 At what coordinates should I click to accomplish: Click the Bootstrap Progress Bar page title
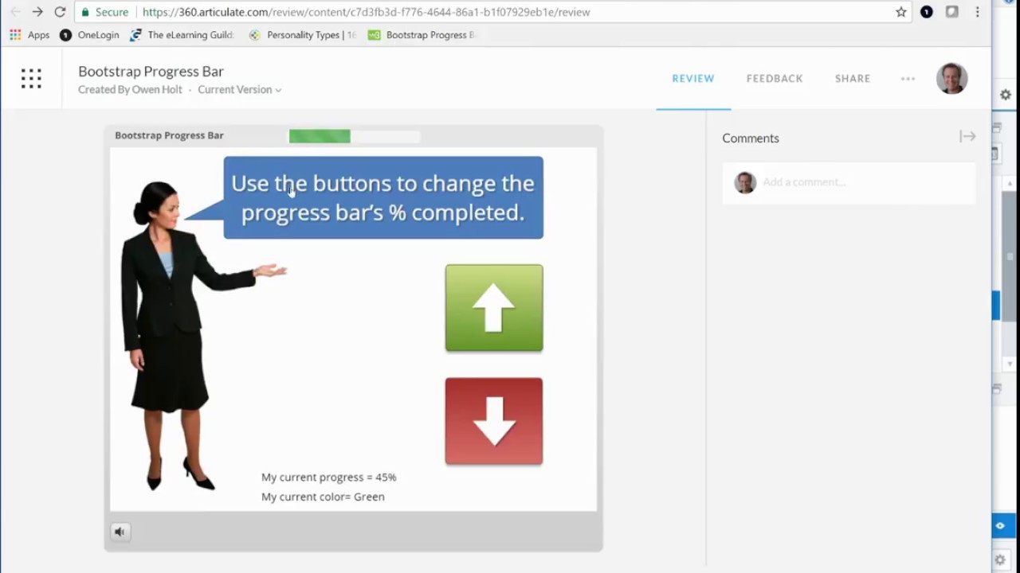(x=151, y=71)
